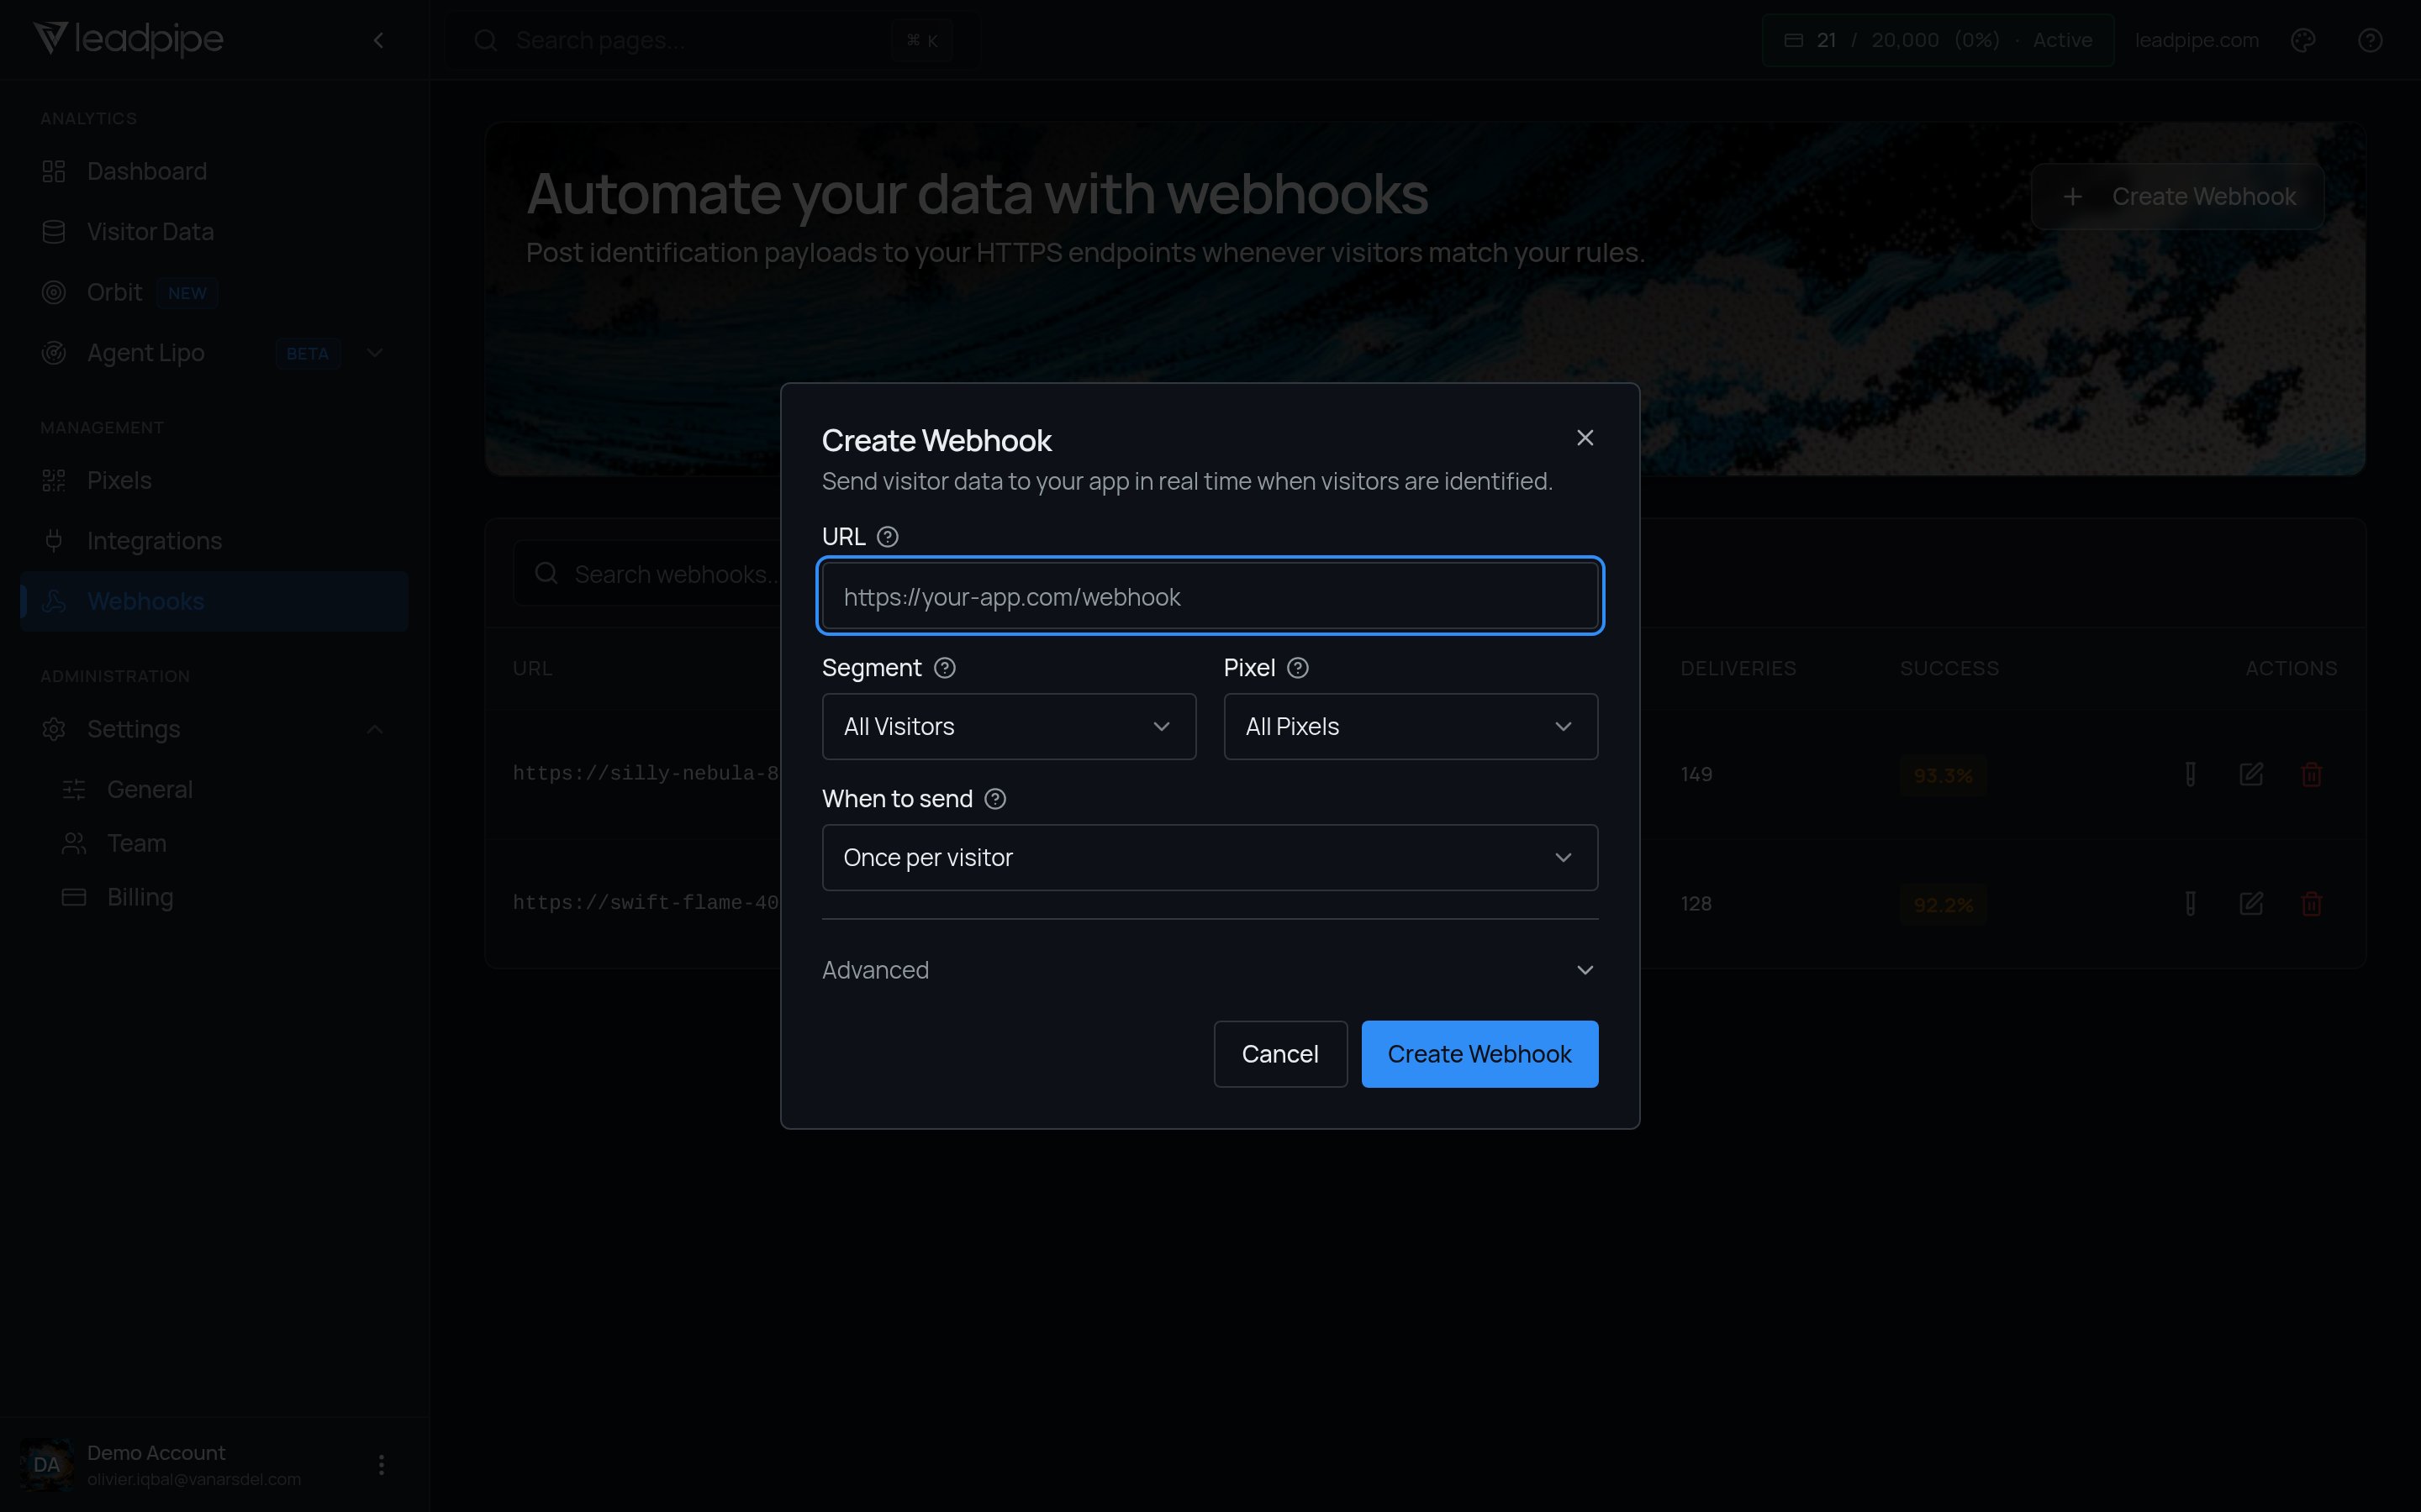Click the 149 deliveries value
This screenshot has width=2421, height=1512.
[1696, 775]
